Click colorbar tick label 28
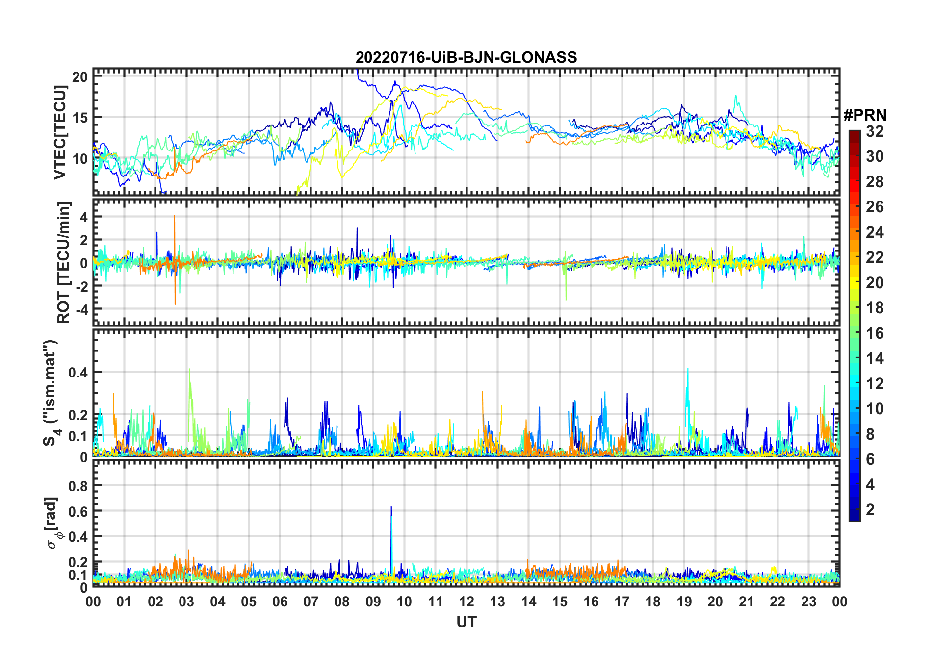This screenshot has width=933, height=652. (875, 182)
